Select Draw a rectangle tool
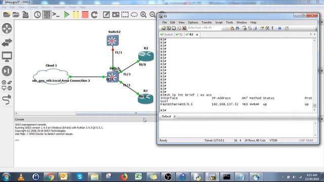 pos(125,15)
